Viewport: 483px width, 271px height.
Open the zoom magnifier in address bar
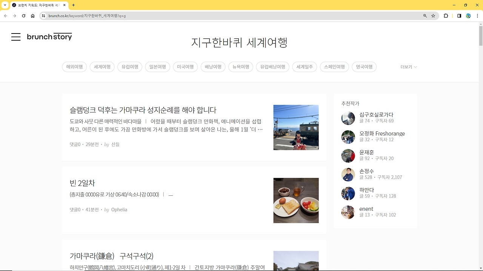tap(425, 16)
